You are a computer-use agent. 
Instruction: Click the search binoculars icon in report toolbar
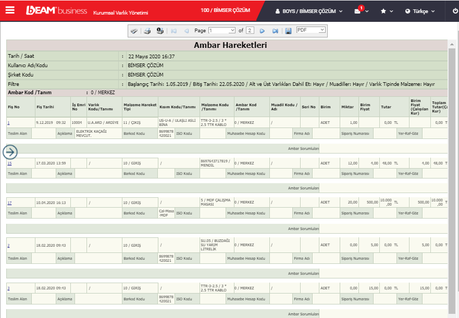click(134, 31)
